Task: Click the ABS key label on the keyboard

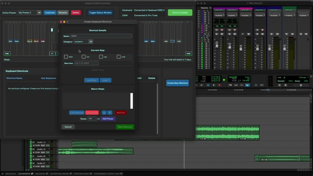Action: (166, 41)
